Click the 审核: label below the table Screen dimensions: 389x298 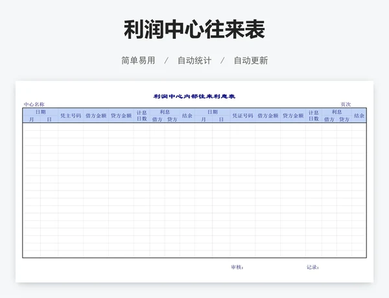pos(237,268)
